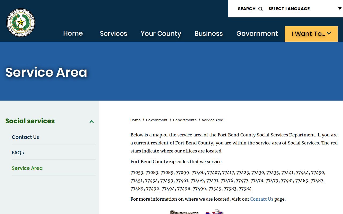Click the Government breadcrumb link
Viewport: 343px width, 214px height.
coord(157,120)
